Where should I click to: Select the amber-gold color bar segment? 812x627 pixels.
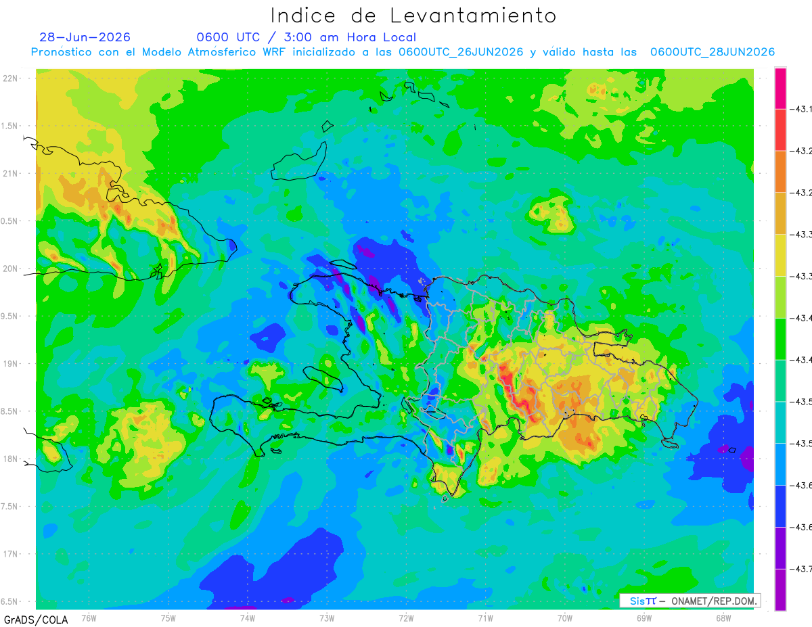tap(780, 214)
